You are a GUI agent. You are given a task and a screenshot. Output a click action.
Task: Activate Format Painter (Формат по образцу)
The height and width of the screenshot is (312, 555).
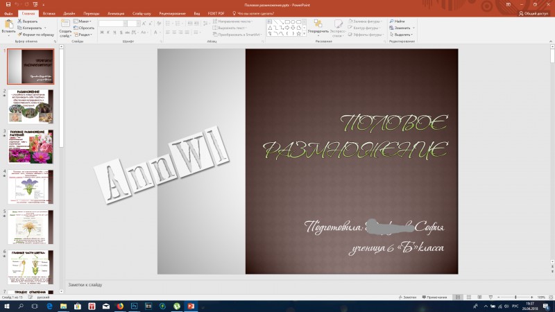tap(36, 35)
